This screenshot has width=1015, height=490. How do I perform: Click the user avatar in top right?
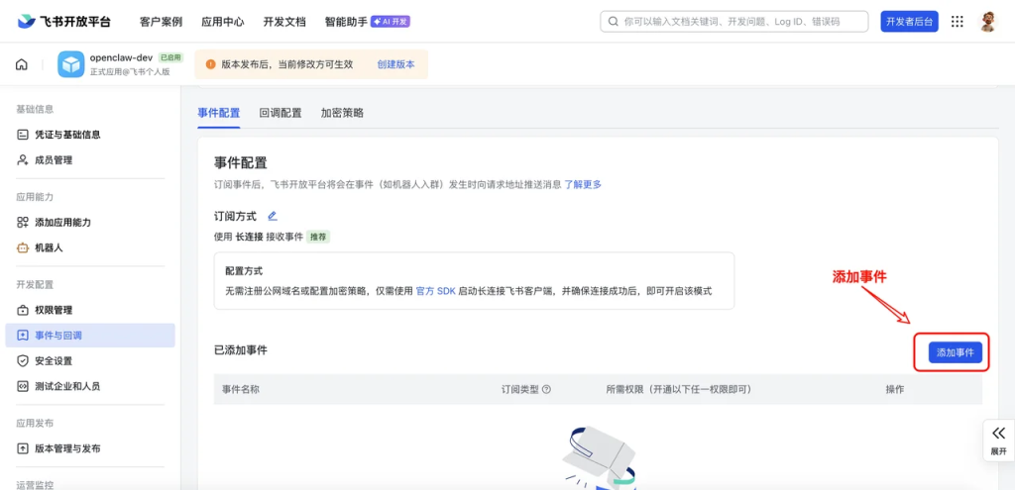(988, 22)
